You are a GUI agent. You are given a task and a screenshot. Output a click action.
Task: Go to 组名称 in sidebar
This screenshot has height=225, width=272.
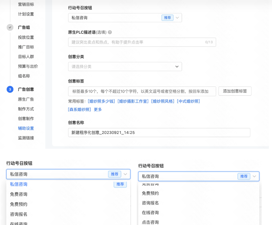tap(24, 76)
